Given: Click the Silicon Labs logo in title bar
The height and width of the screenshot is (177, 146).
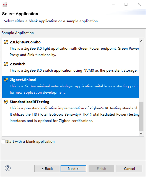Looking at the screenshot, I should coord(5,4).
